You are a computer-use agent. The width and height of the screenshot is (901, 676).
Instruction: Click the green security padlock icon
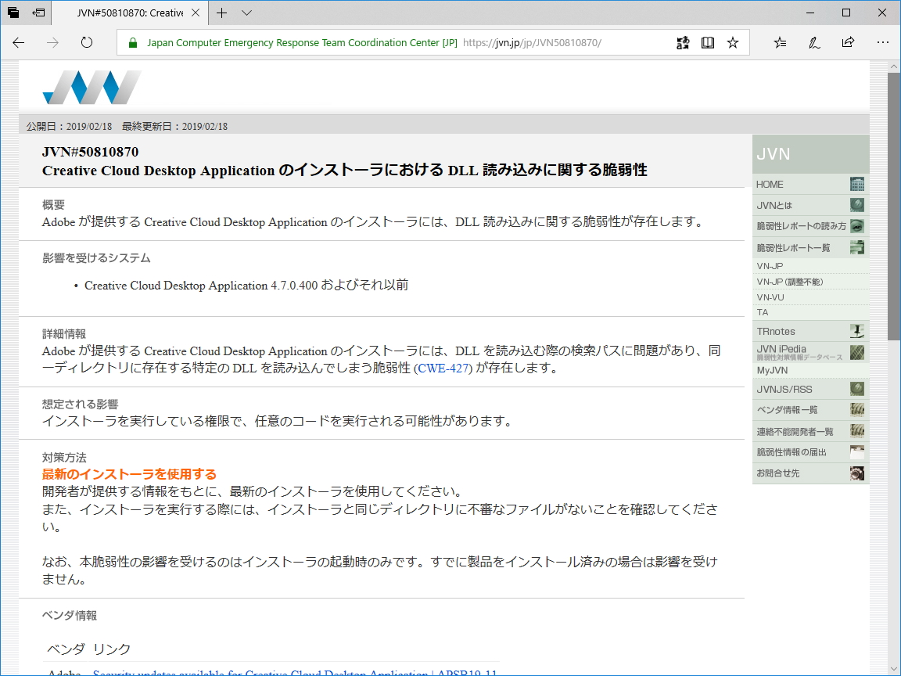(x=133, y=43)
